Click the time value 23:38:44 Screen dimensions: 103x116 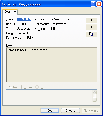pos(22,24)
